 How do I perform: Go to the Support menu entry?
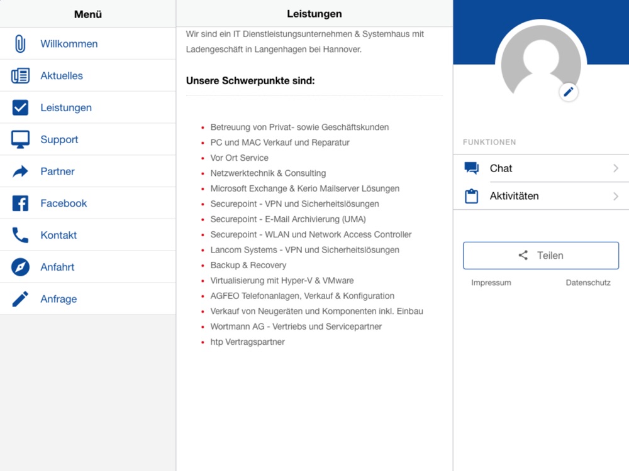pos(88,139)
